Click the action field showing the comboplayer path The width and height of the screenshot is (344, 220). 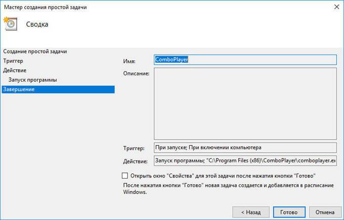tap(245, 161)
